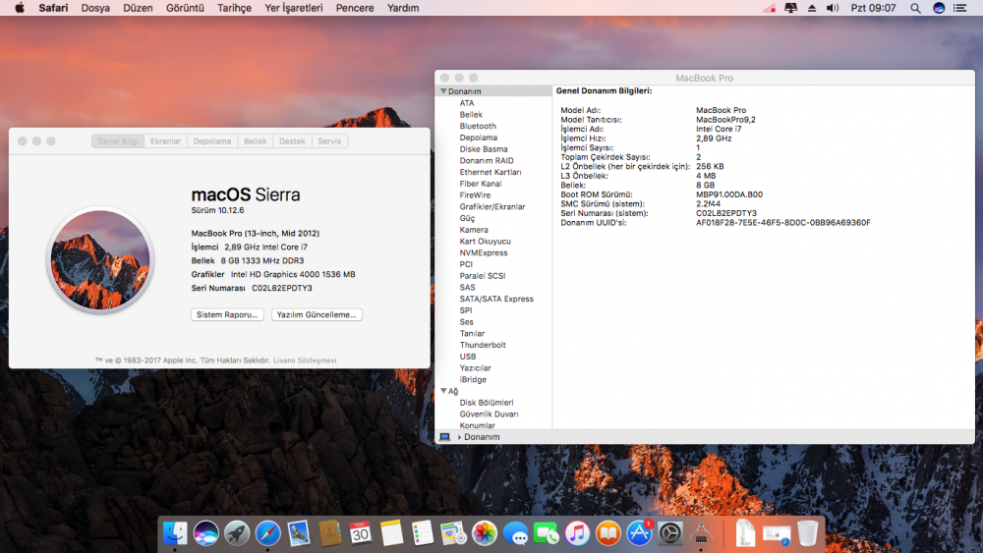The width and height of the screenshot is (983, 553).
Task: Switch to the Destek tab
Action: click(292, 141)
